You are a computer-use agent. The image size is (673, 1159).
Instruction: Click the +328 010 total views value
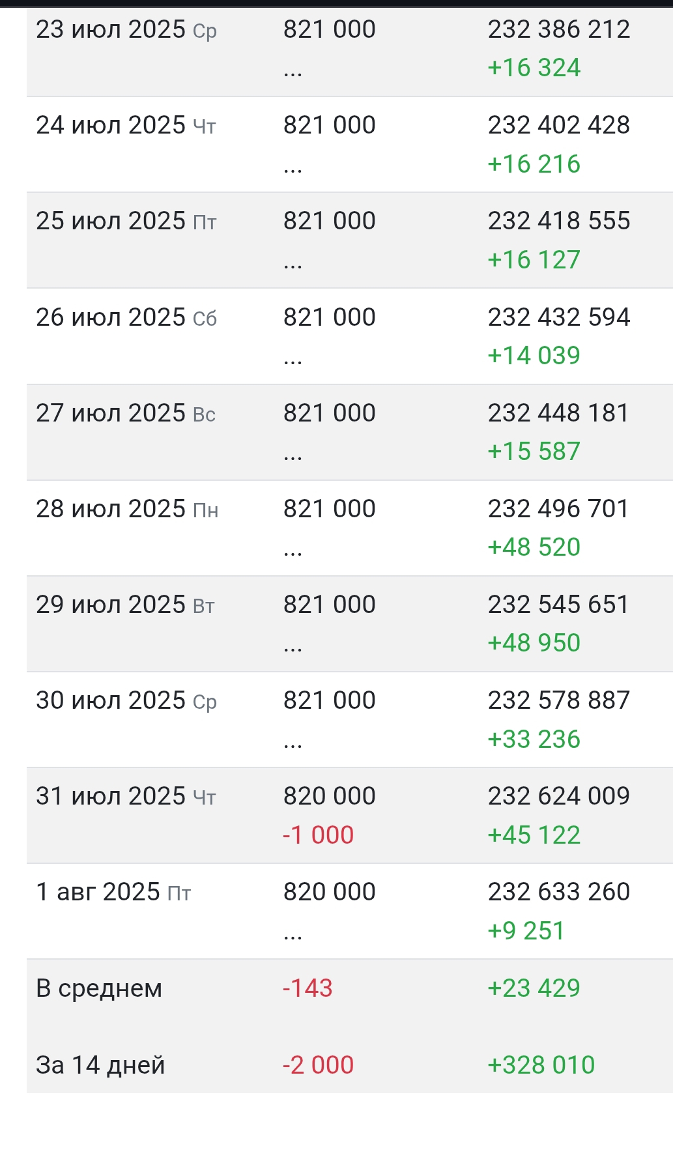click(x=541, y=1065)
